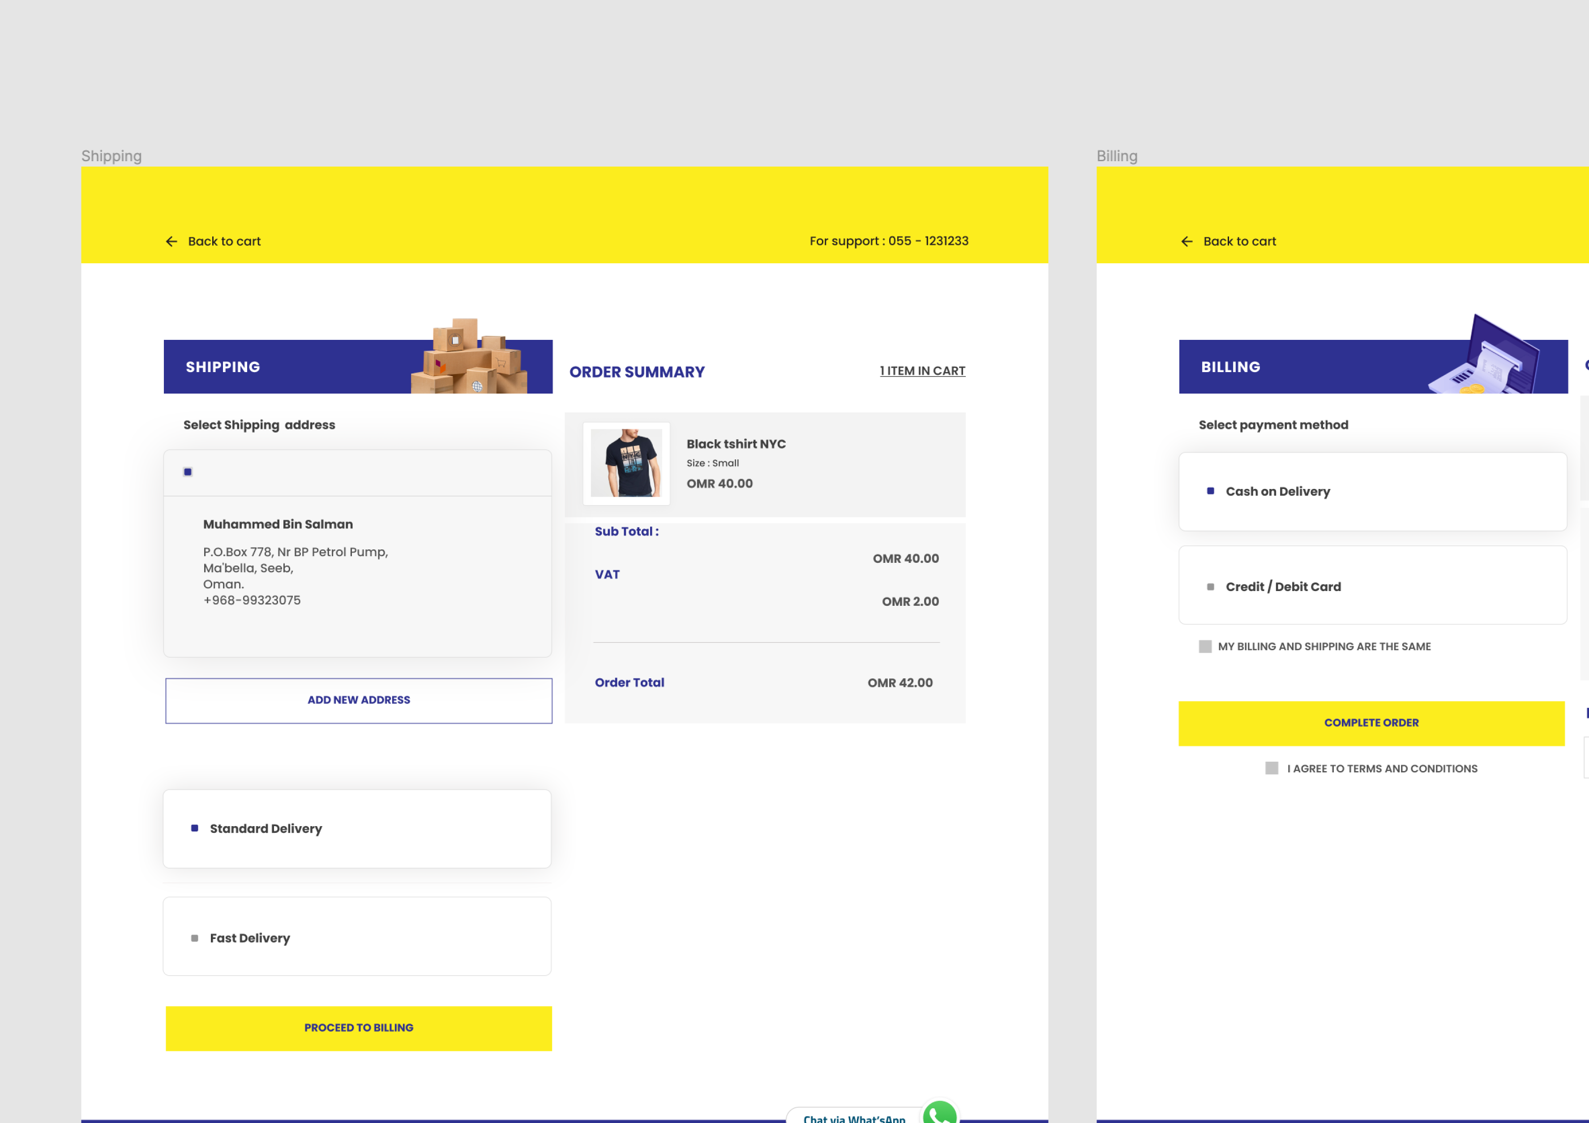This screenshot has height=1123, width=1589.
Task: Check 'My billing and shipping are the same'
Action: [1206, 646]
